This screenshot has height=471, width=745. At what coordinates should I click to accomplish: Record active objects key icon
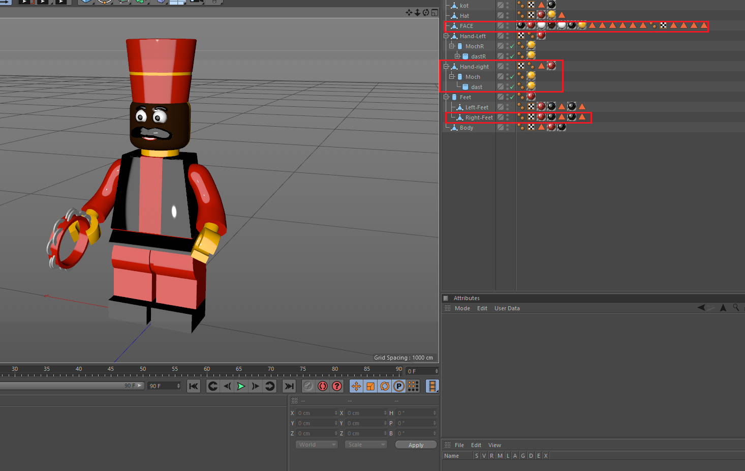pyautogui.click(x=308, y=386)
